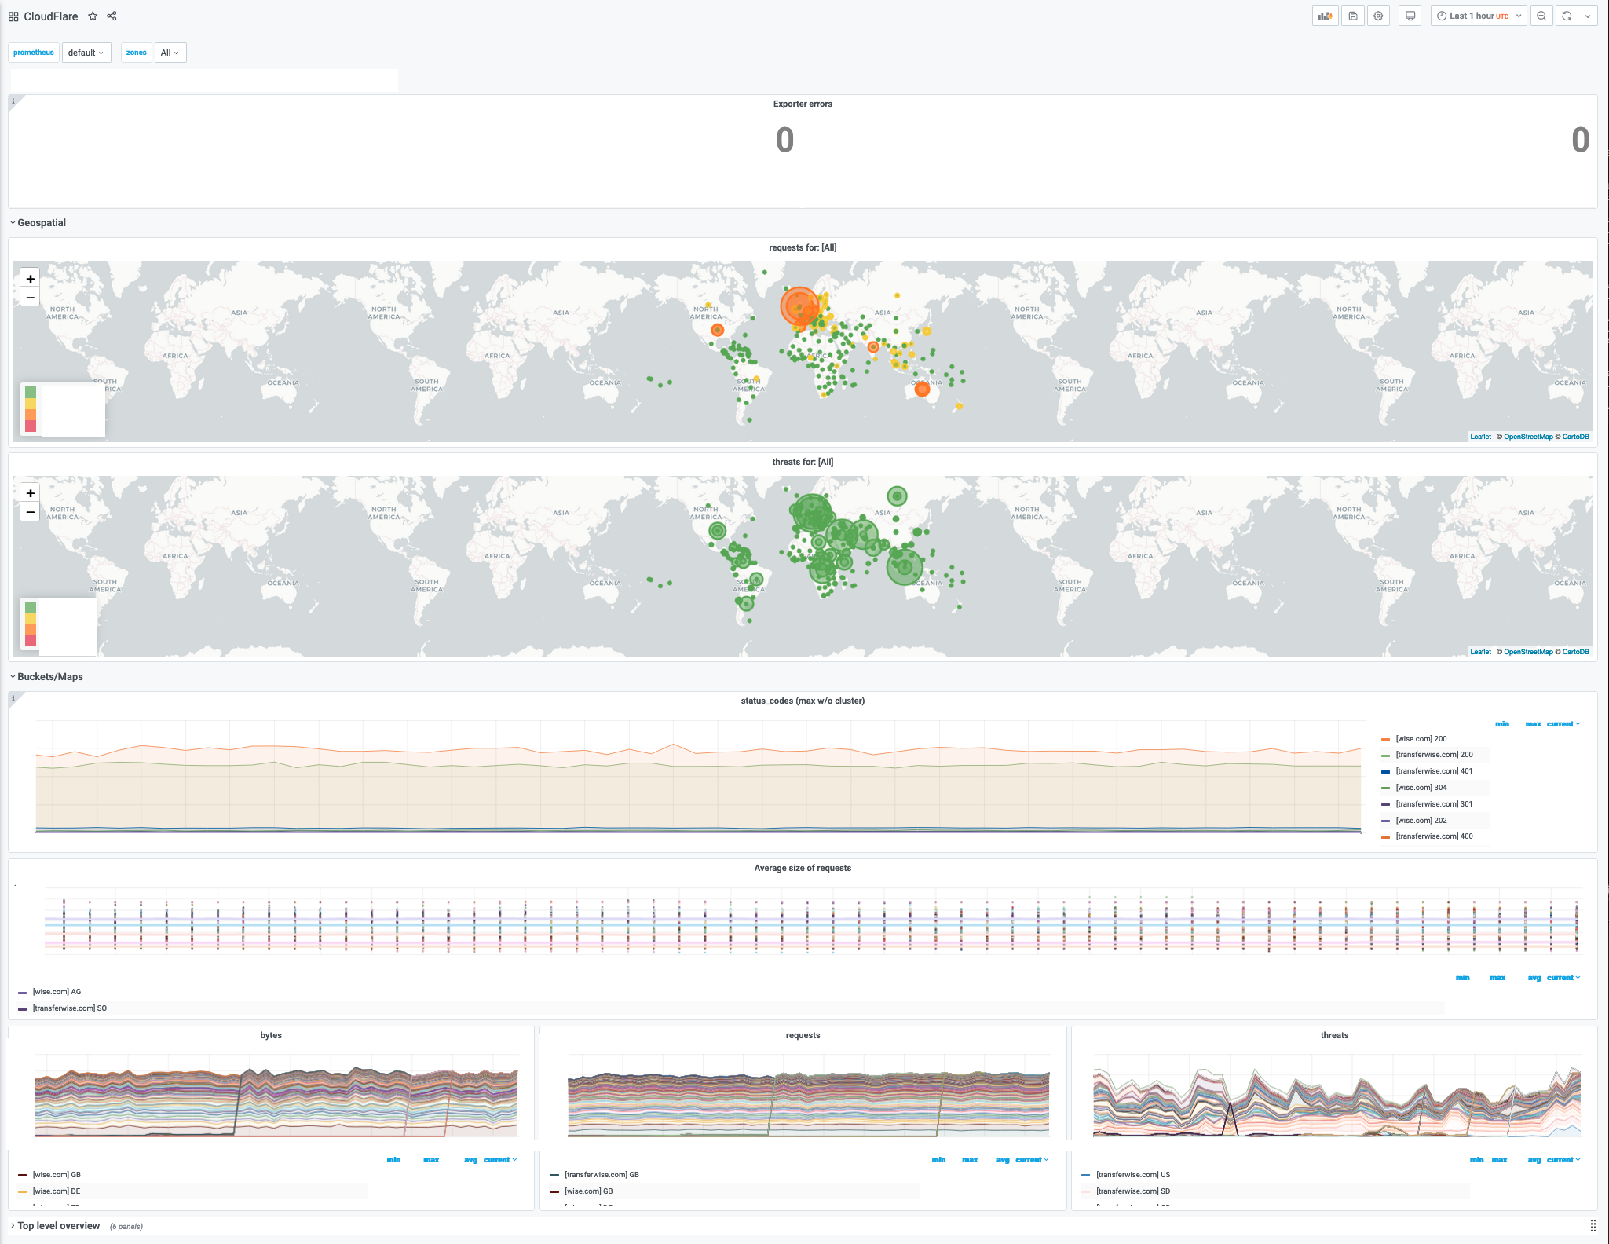Zoom out on the threats map

point(30,512)
